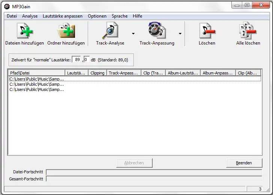
Task: Expand the Track-Analyse dropdown arrow
Action: pyautogui.click(x=133, y=34)
